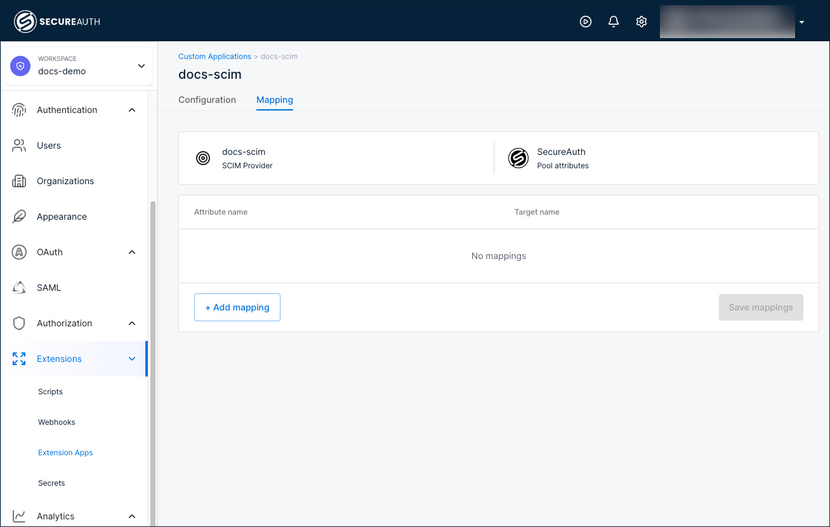
Task: Collapse the OAuth section chevron
Action: point(132,252)
